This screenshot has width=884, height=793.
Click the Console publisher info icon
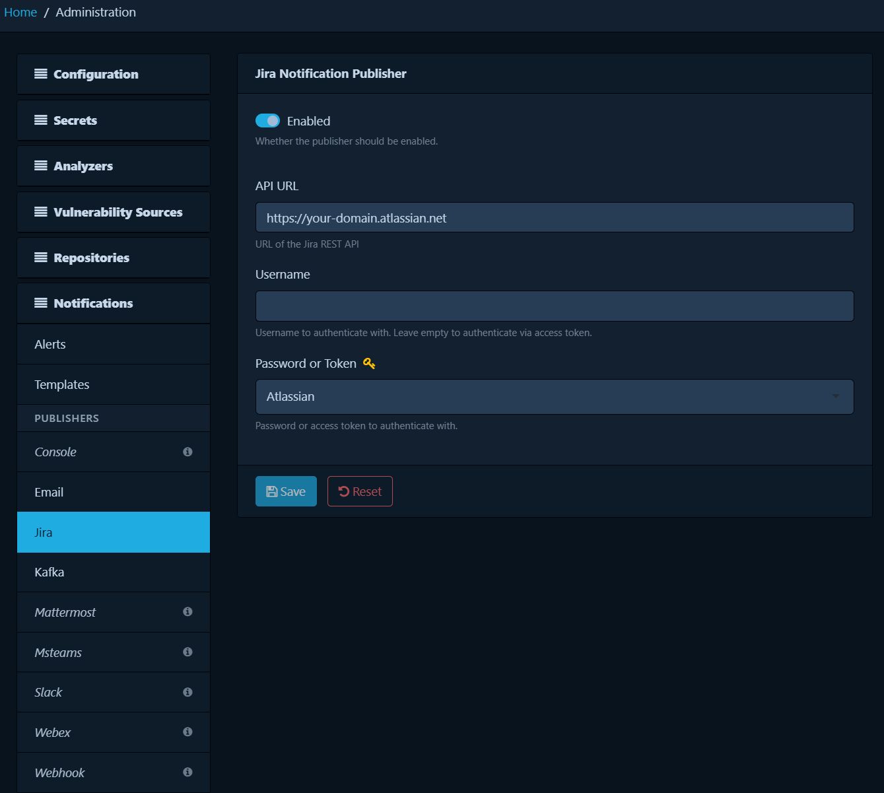tap(187, 452)
